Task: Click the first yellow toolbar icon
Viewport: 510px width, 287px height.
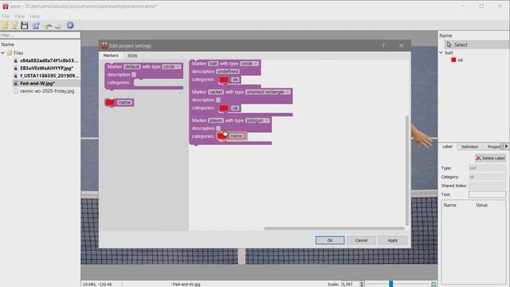Action: 5,26
